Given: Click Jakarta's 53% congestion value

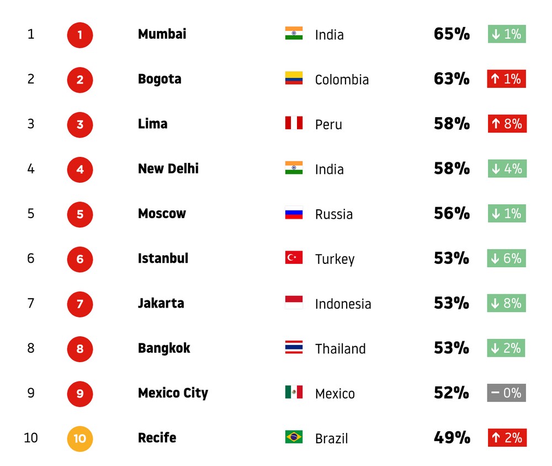Looking at the screenshot, I should 452,303.
